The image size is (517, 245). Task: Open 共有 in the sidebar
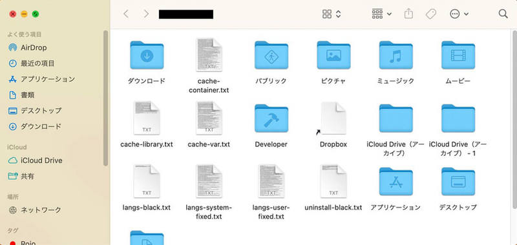[x=21, y=176]
